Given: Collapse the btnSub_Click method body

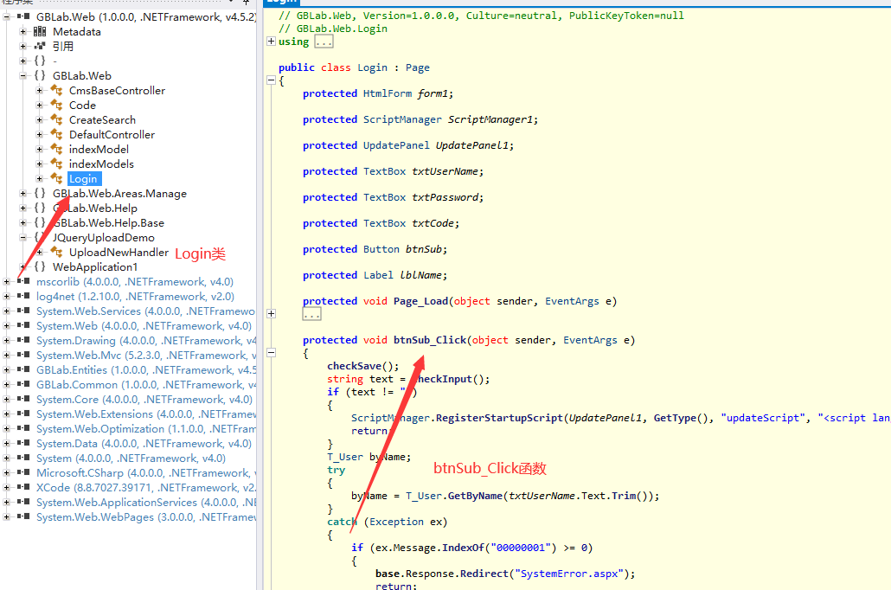Looking at the screenshot, I should [272, 353].
